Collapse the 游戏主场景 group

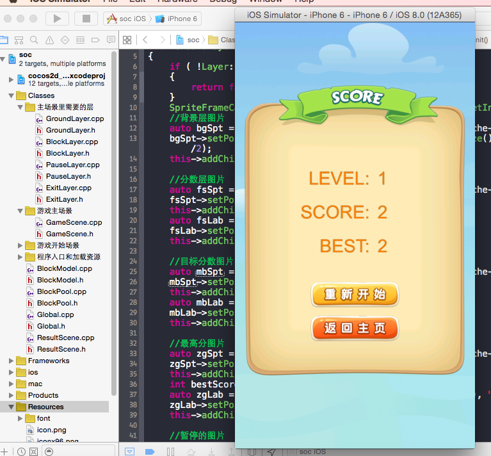pos(20,211)
